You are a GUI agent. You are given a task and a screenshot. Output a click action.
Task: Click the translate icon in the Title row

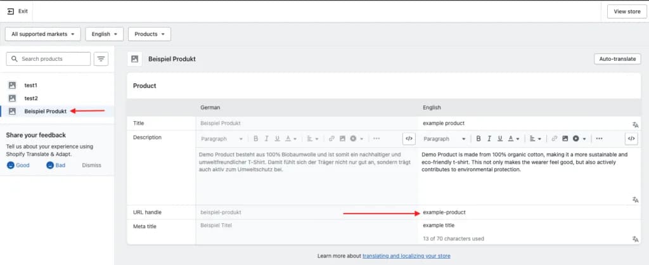[635, 125]
